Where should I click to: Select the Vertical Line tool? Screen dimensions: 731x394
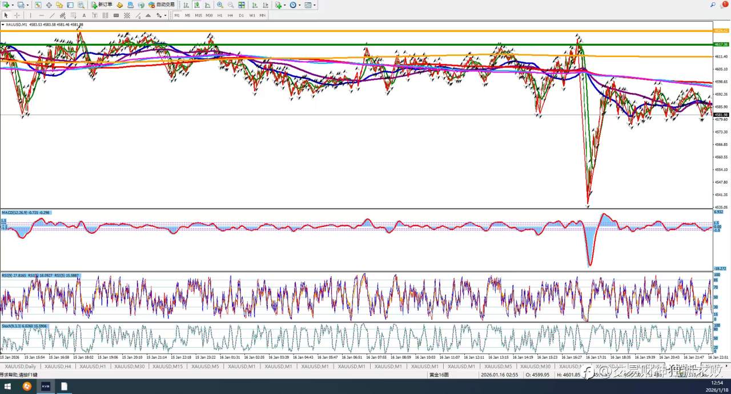click(30, 15)
